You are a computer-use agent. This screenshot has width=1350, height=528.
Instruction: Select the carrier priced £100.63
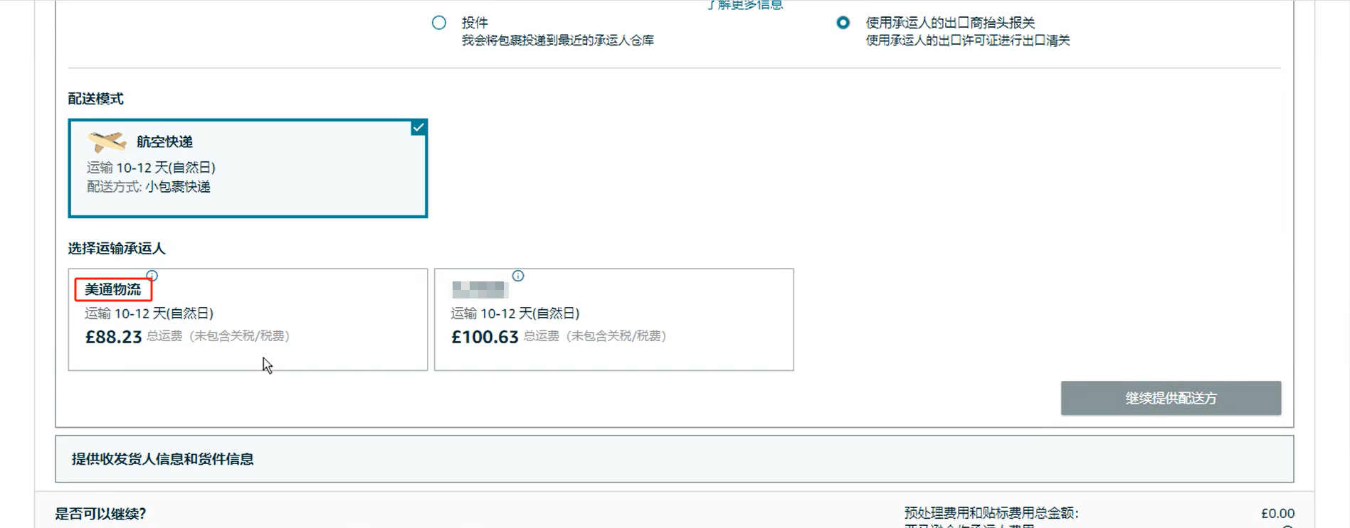(613, 319)
